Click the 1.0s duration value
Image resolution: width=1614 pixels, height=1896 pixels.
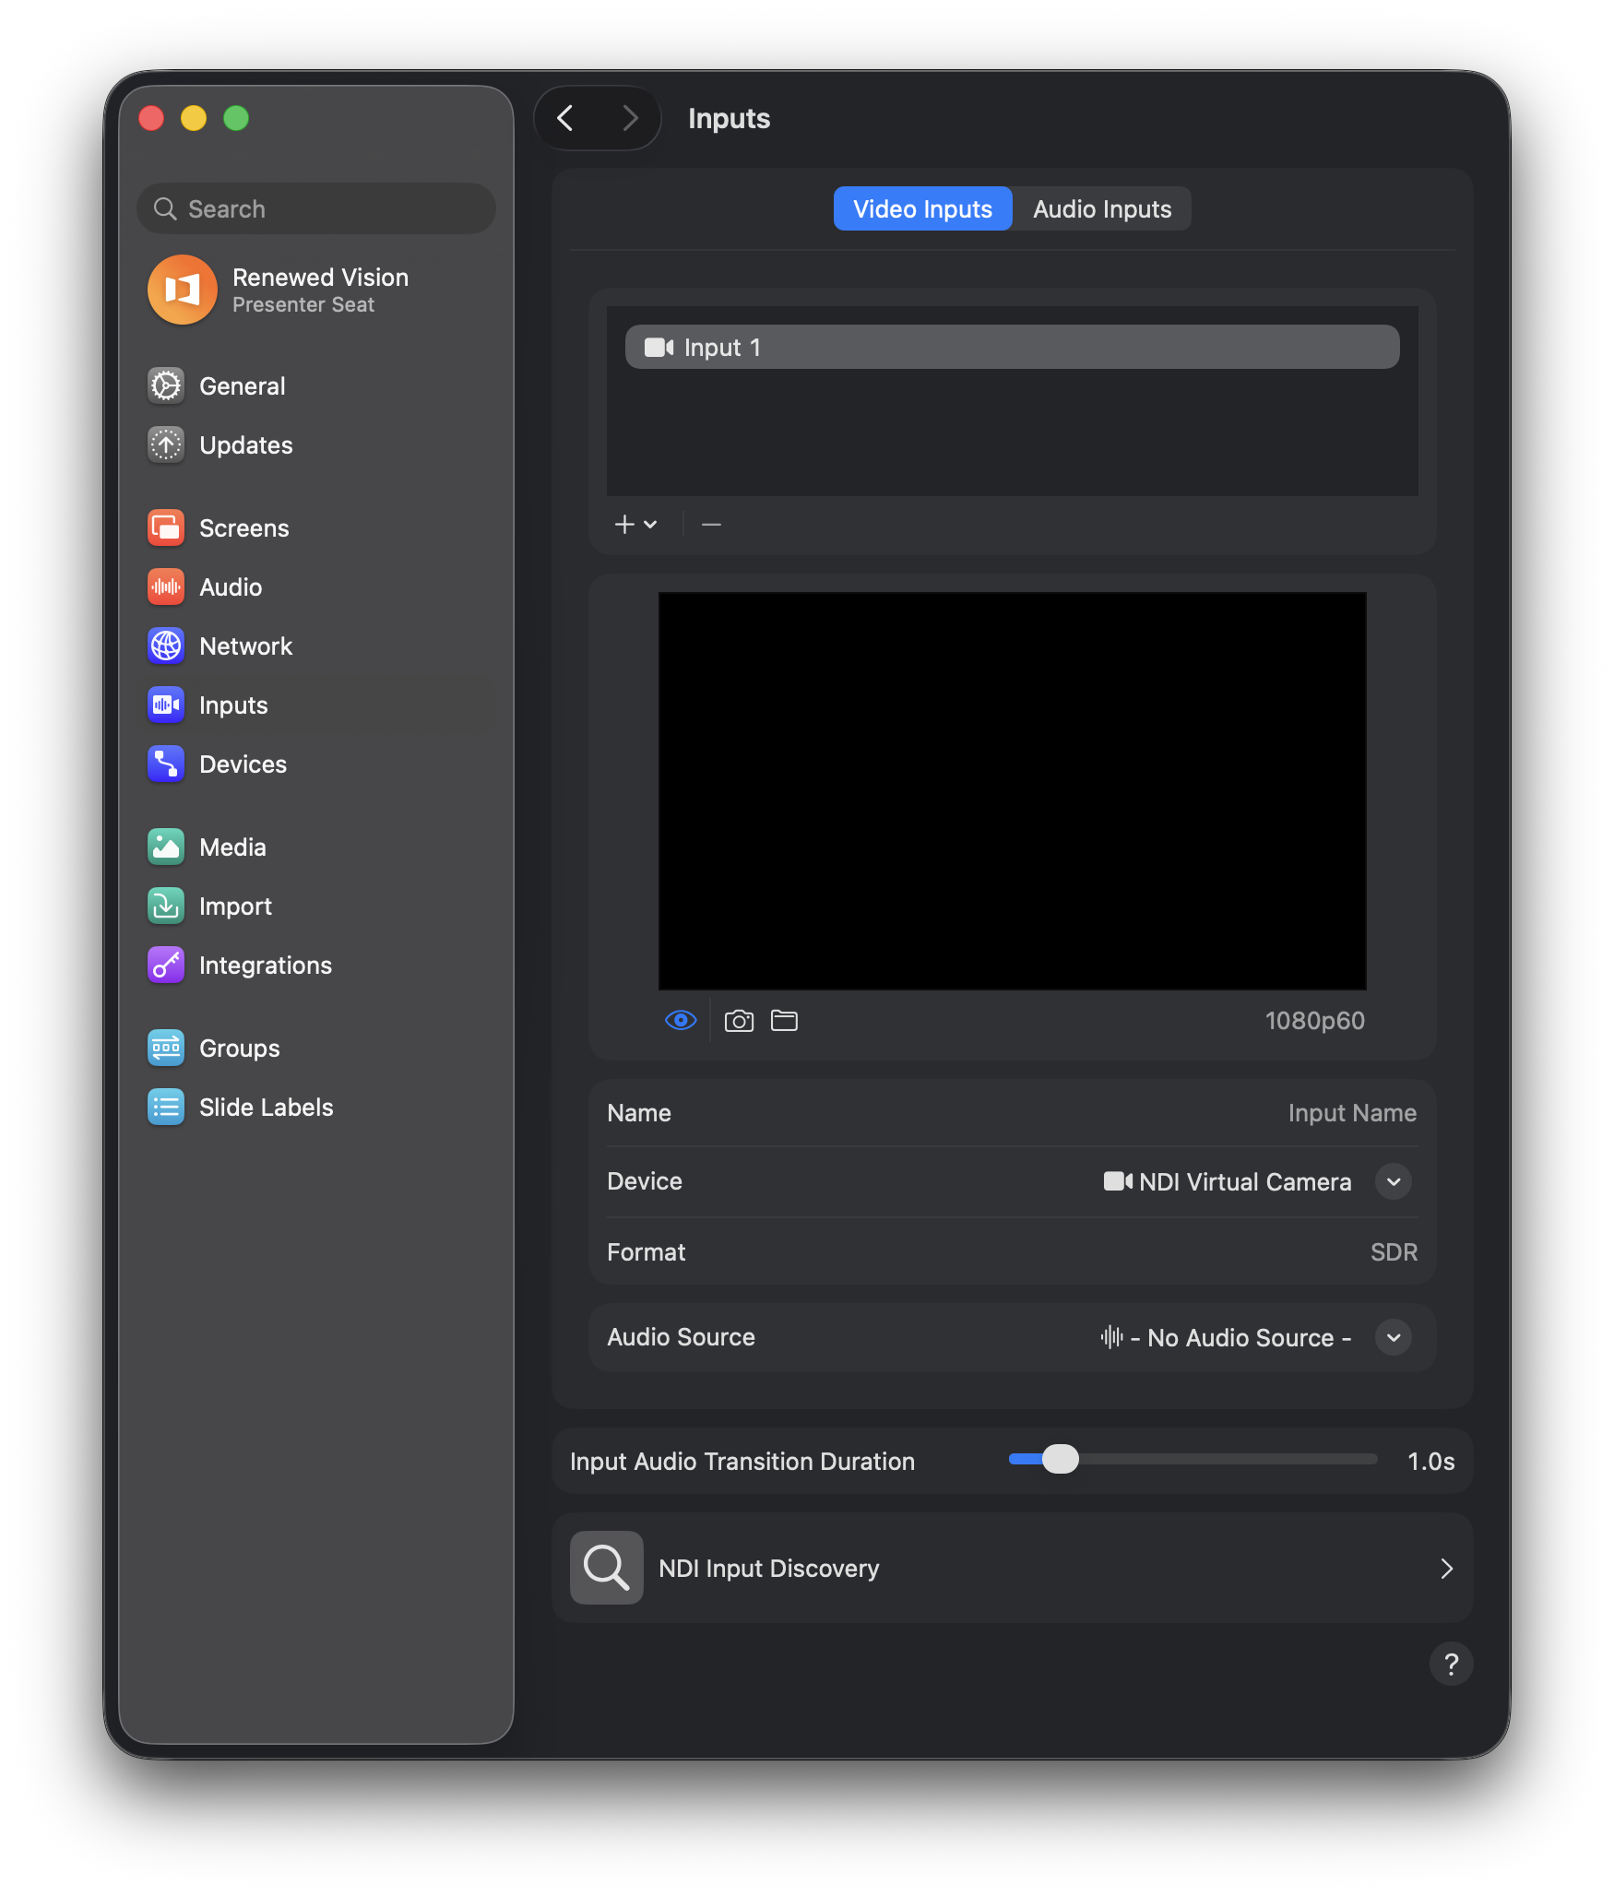(x=1430, y=1462)
